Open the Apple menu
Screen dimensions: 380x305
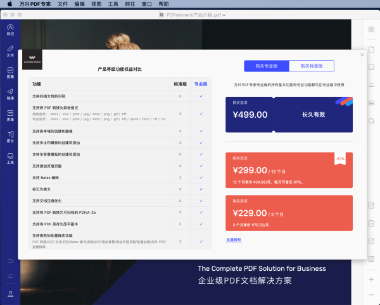click(x=9, y=4)
